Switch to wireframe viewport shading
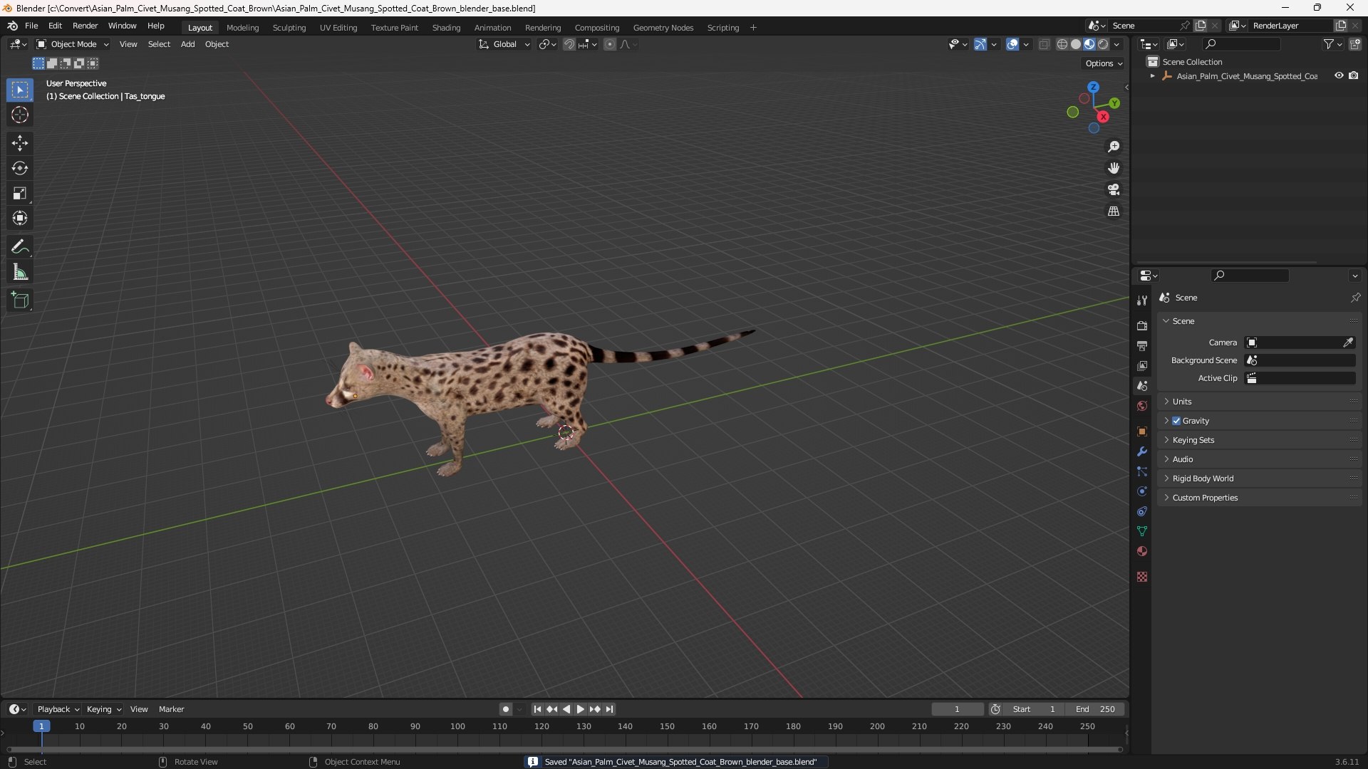Viewport: 1368px width, 769px height. (1062, 44)
